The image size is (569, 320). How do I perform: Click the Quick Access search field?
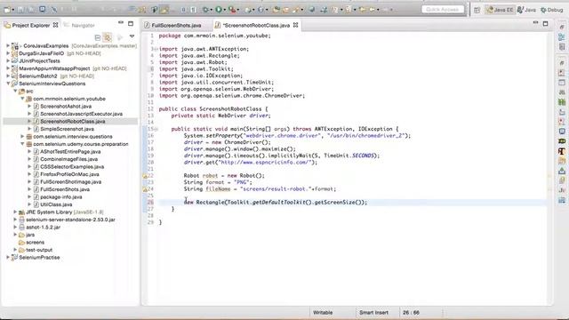pos(443,9)
